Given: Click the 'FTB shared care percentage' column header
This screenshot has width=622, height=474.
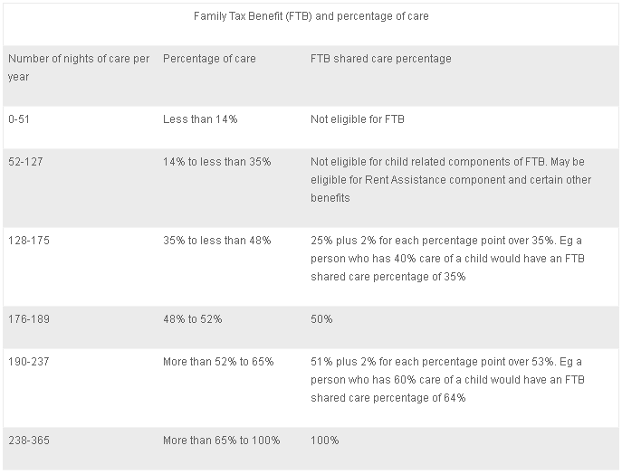Looking at the screenshot, I should point(380,59).
